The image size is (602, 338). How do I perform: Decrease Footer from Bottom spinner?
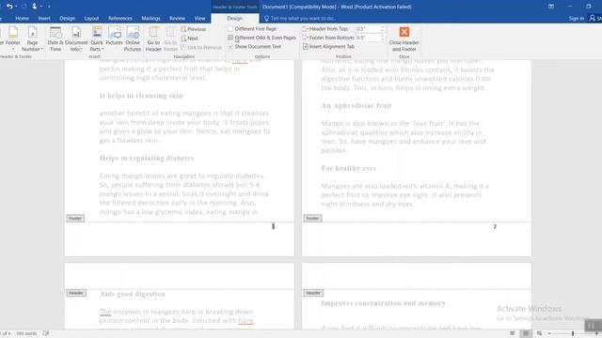pos(383,39)
